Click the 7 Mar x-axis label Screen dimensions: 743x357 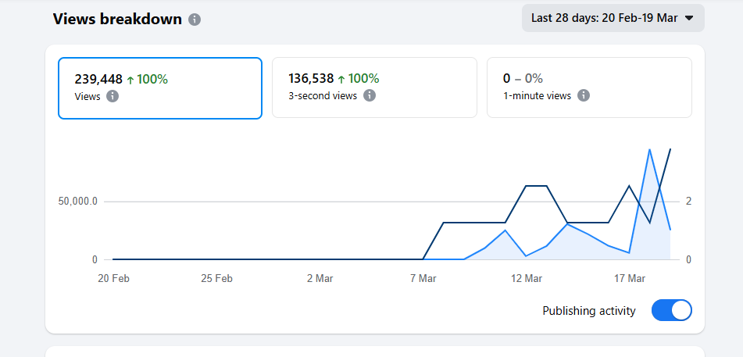(423, 278)
